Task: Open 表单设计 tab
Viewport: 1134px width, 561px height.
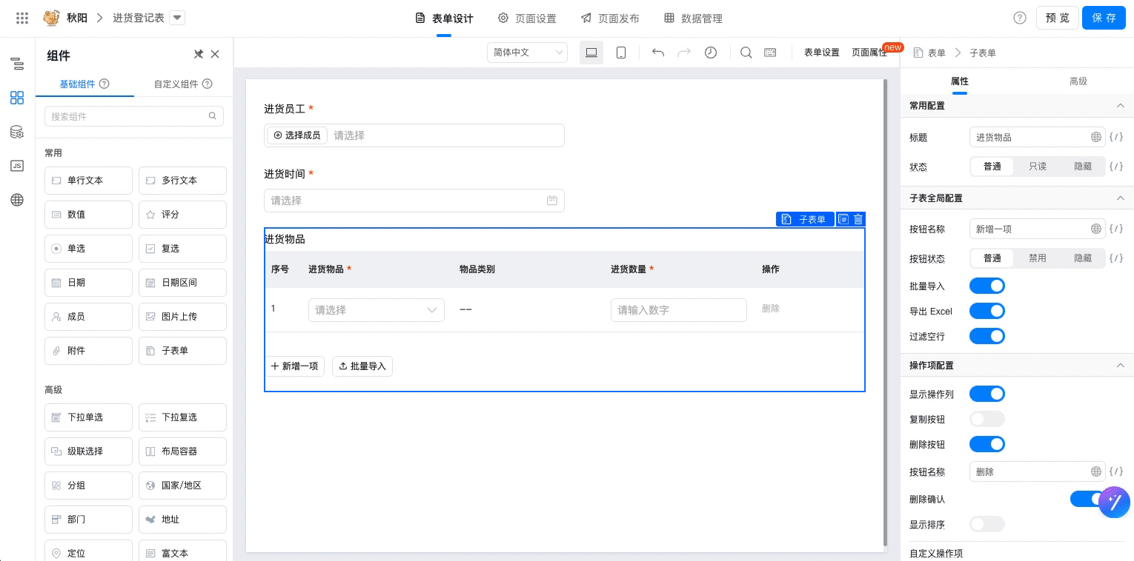Action: coord(444,19)
